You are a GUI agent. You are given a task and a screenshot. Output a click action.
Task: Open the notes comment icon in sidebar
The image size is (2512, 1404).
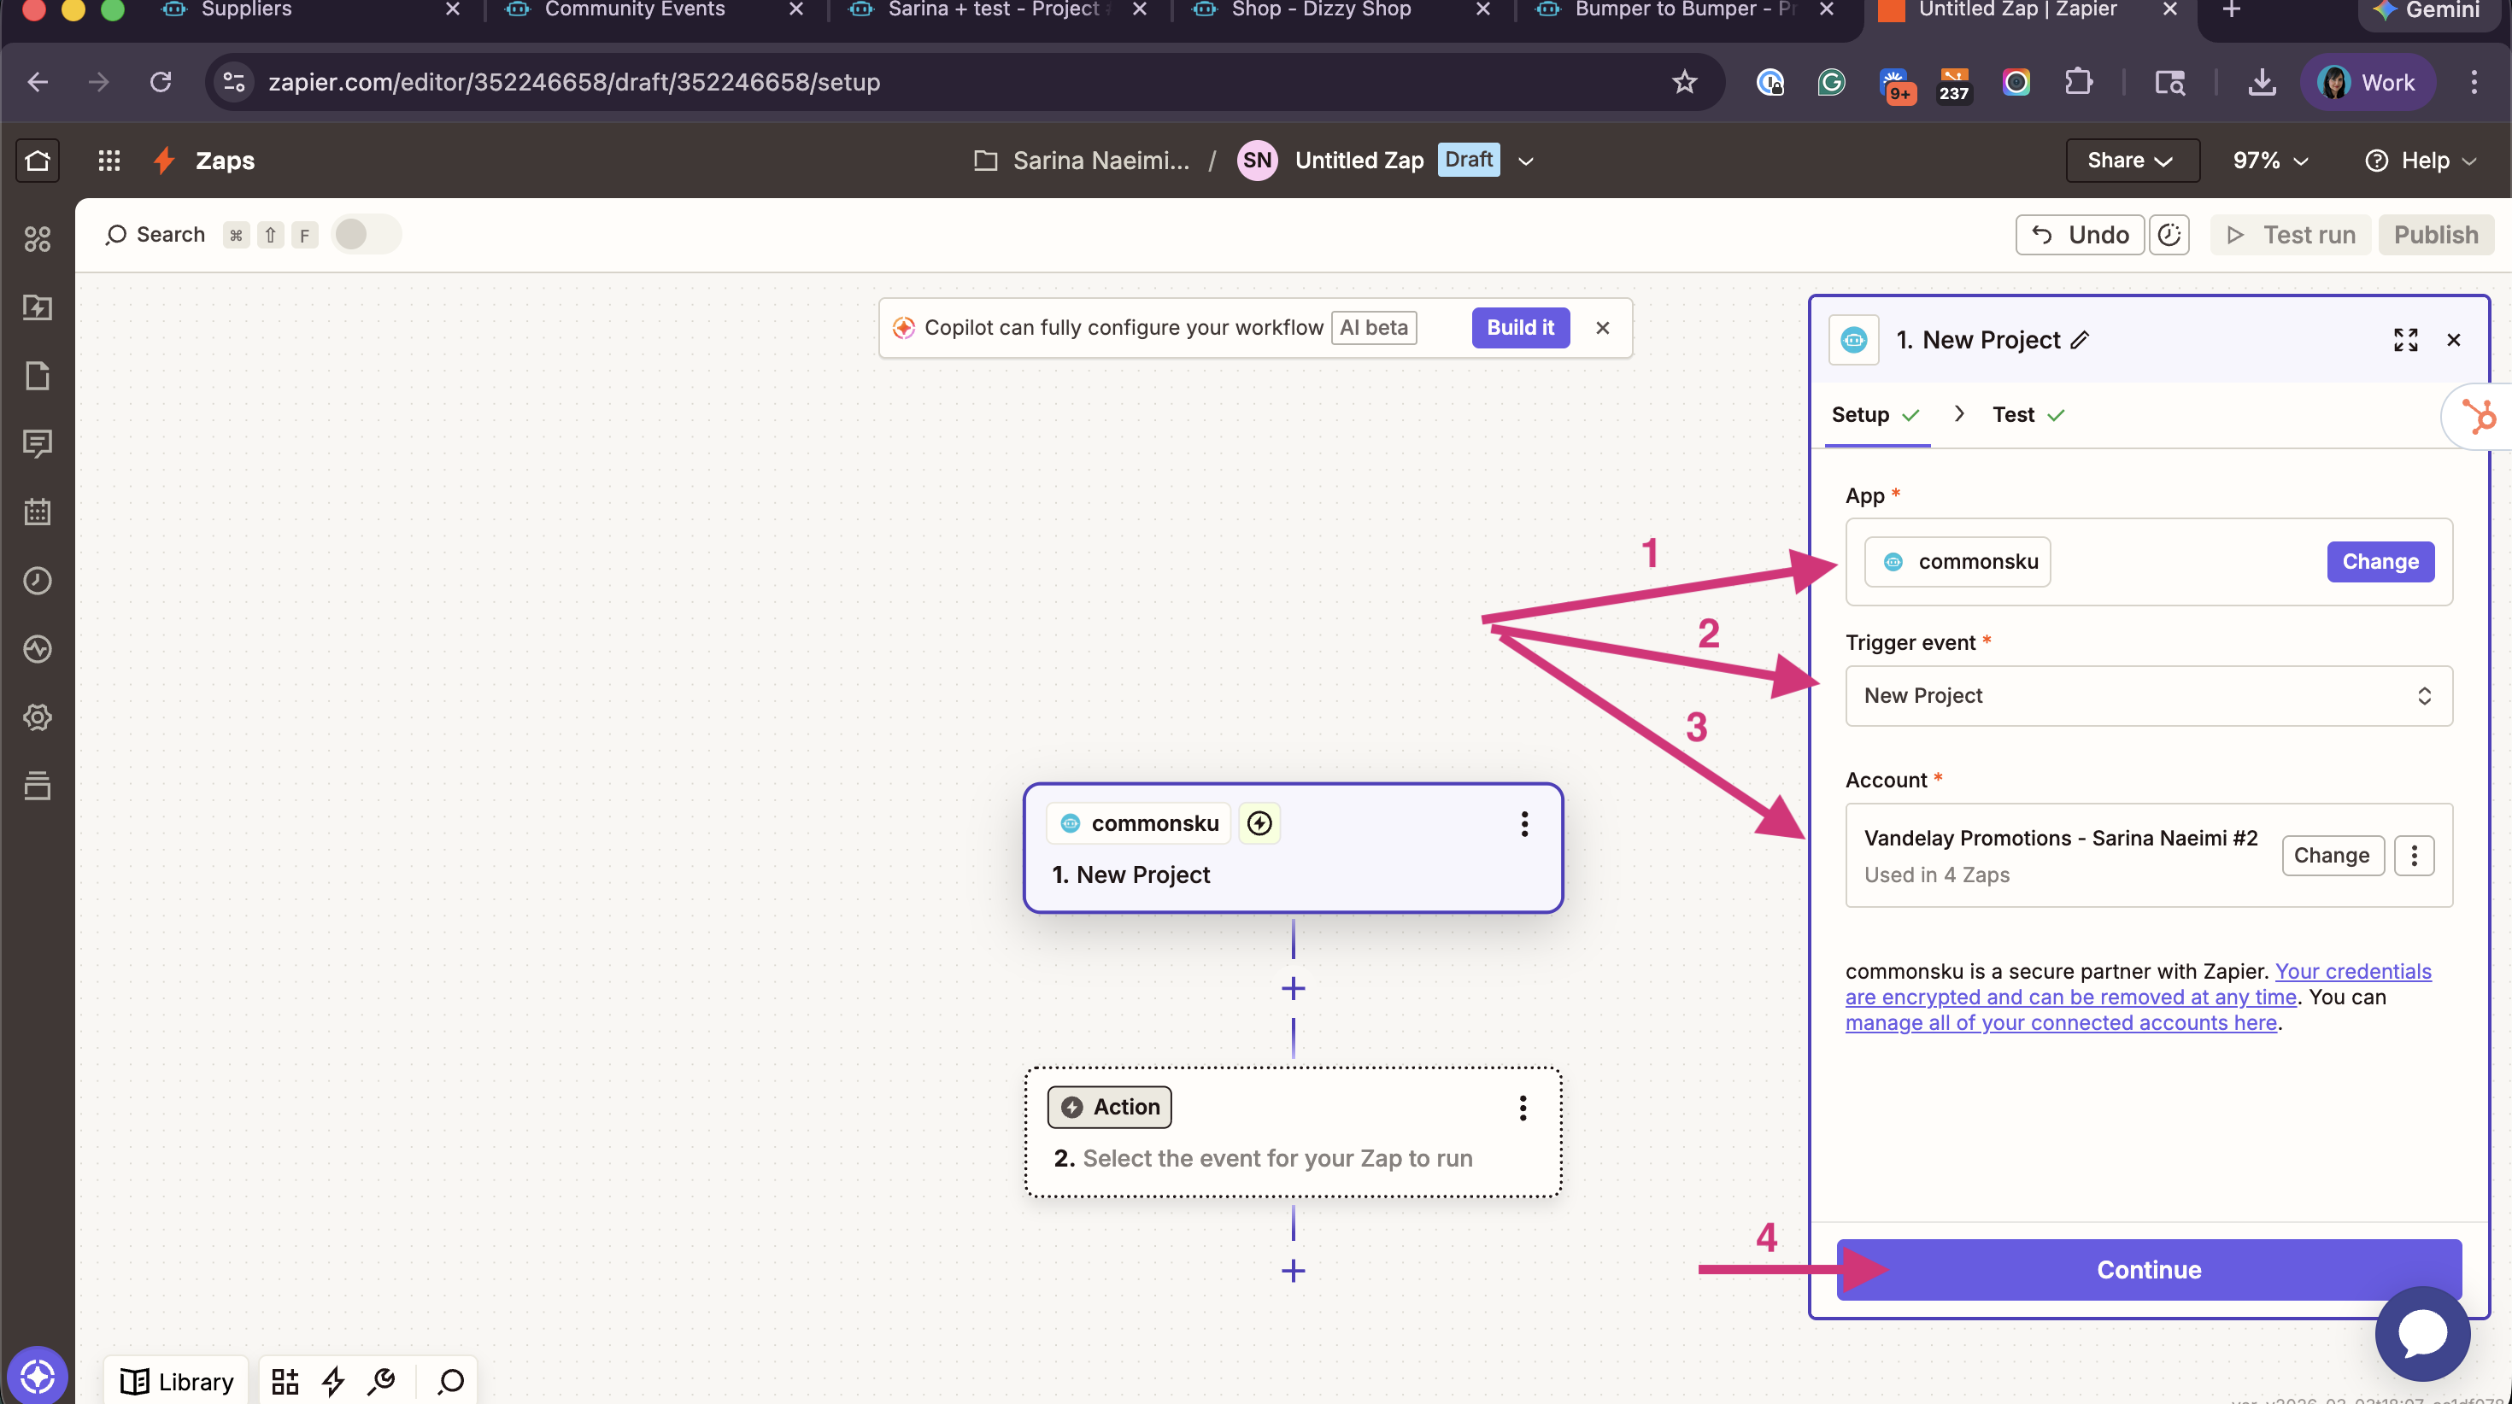point(37,443)
